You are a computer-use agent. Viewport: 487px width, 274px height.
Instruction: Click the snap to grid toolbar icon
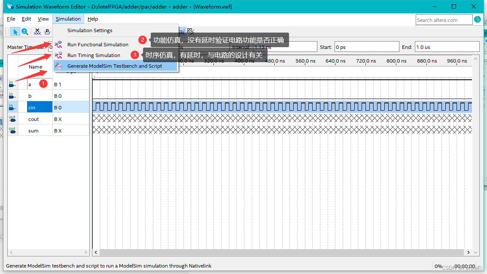pos(190,32)
